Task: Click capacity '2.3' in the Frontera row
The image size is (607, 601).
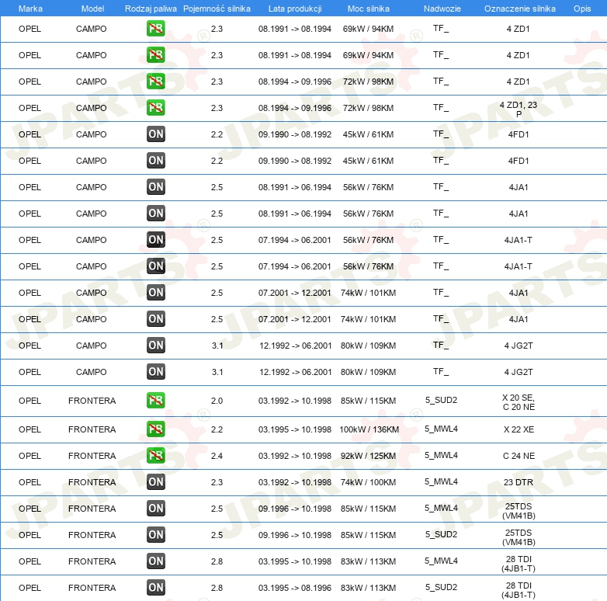Action: tap(217, 482)
